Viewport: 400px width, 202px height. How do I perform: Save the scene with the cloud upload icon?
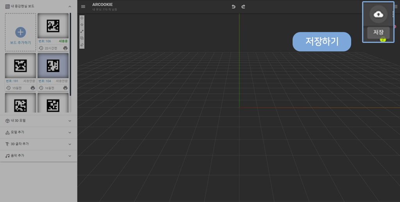click(x=378, y=14)
